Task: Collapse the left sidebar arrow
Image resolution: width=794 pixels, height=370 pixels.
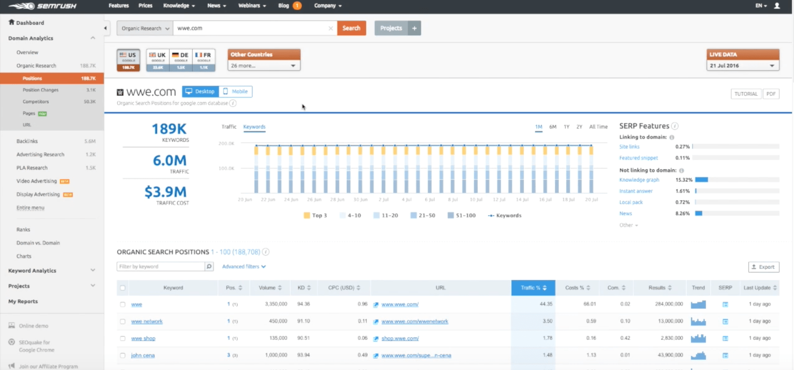Action: pyautogui.click(x=105, y=28)
